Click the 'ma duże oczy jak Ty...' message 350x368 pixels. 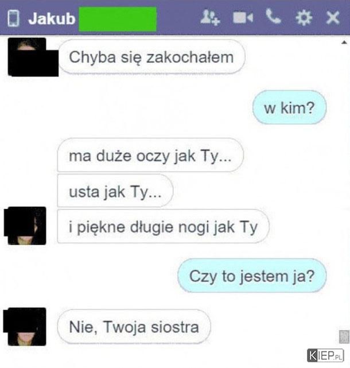coord(150,155)
